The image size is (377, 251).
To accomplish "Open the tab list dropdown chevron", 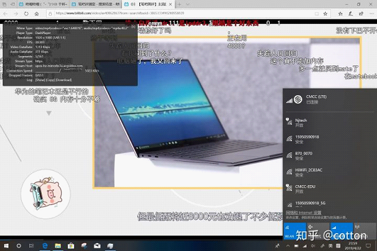I will click(188, 4).
